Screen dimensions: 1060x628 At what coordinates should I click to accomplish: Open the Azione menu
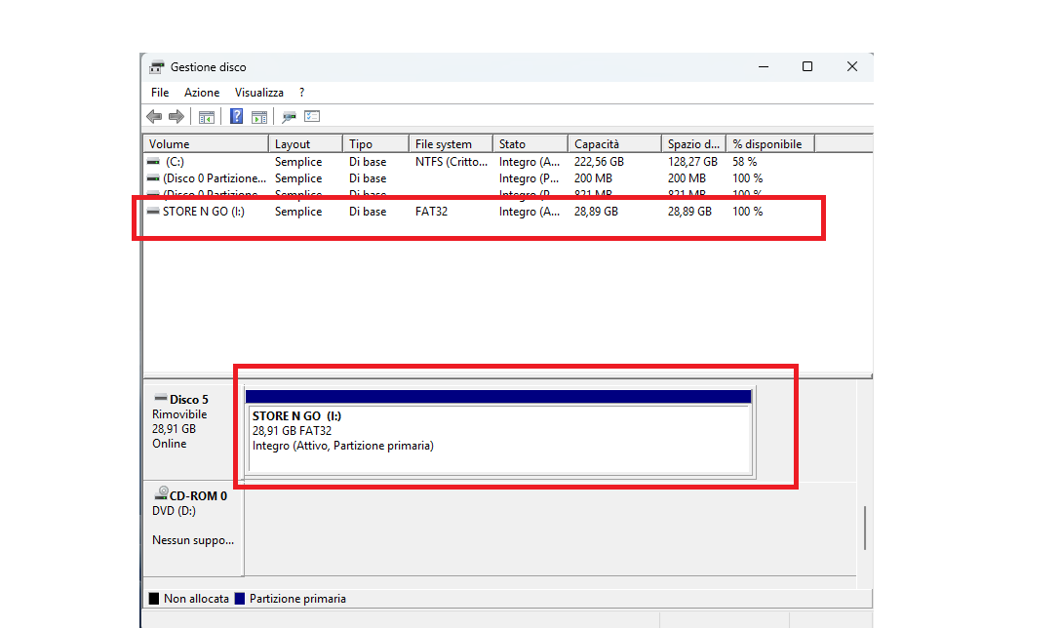point(202,93)
